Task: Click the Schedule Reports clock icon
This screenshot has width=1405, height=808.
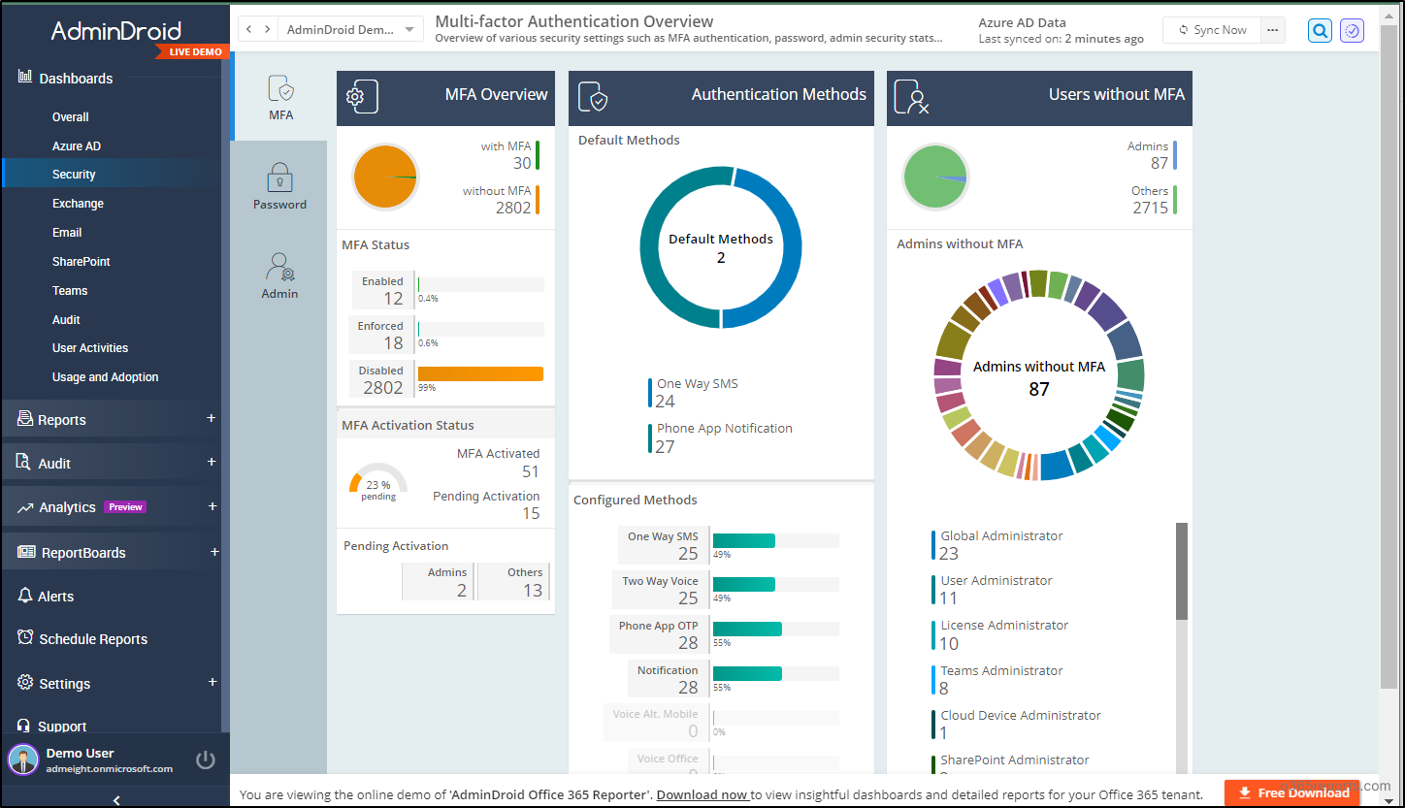Action: click(25, 638)
